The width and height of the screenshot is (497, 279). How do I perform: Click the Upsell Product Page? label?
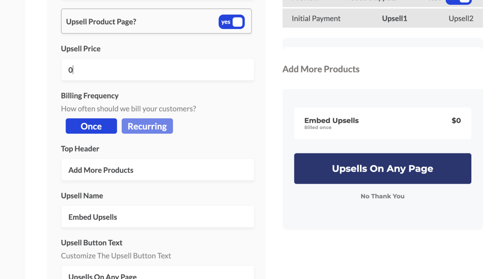101,22
